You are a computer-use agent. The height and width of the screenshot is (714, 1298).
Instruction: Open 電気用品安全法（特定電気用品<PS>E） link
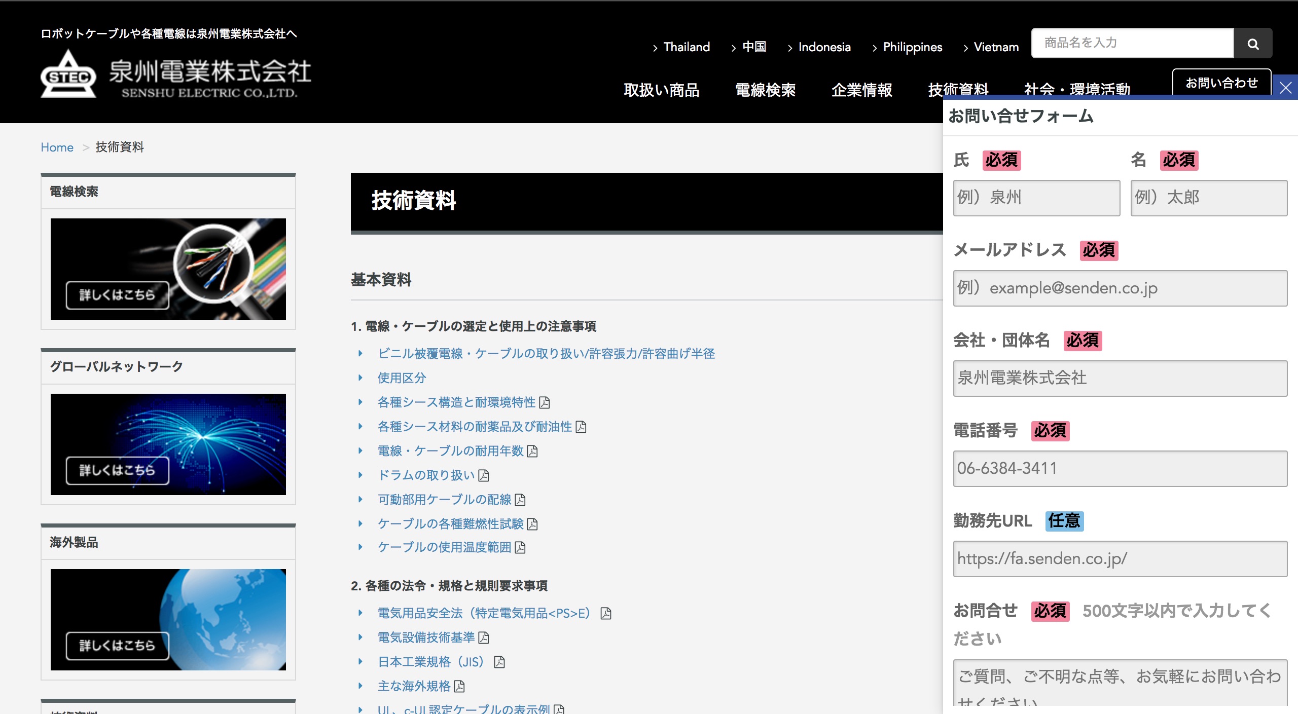click(487, 613)
